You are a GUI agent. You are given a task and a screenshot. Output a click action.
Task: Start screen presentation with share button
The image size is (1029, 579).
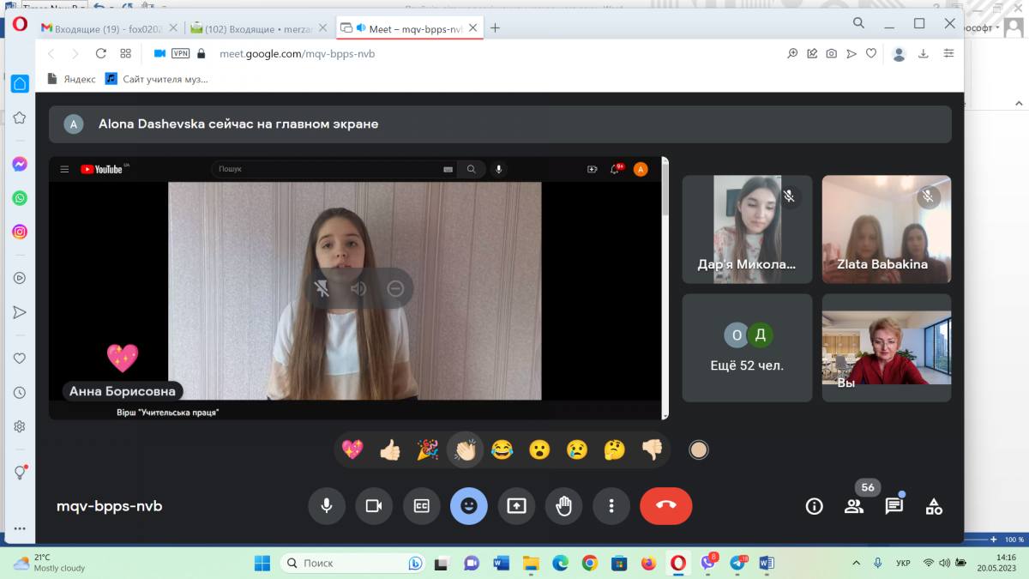point(516,505)
